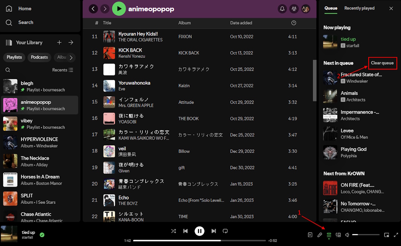Click KICK BACK album cover thumbnail
The height and width of the screenshot is (246, 401).
[x=109, y=53]
